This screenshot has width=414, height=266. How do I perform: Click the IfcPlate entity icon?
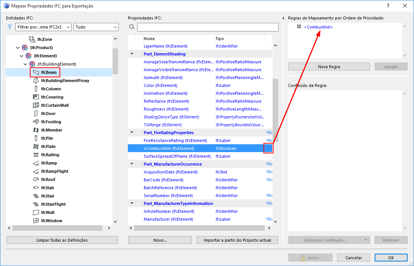(36, 146)
